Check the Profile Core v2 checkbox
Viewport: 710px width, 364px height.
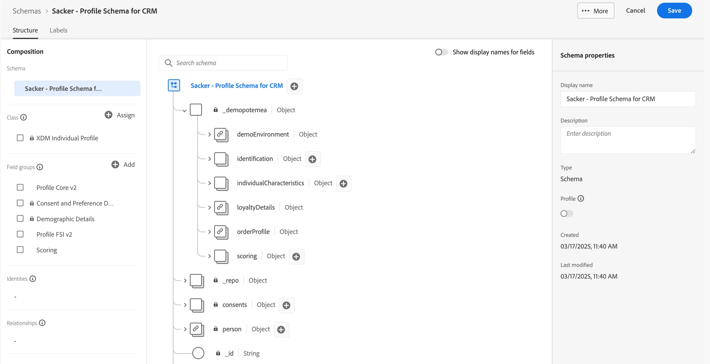pyautogui.click(x=20, y=187)
